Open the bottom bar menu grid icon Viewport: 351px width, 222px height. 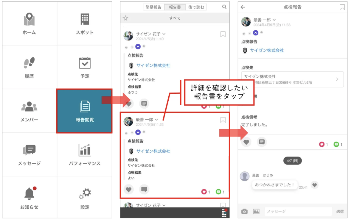pos(224,213)
